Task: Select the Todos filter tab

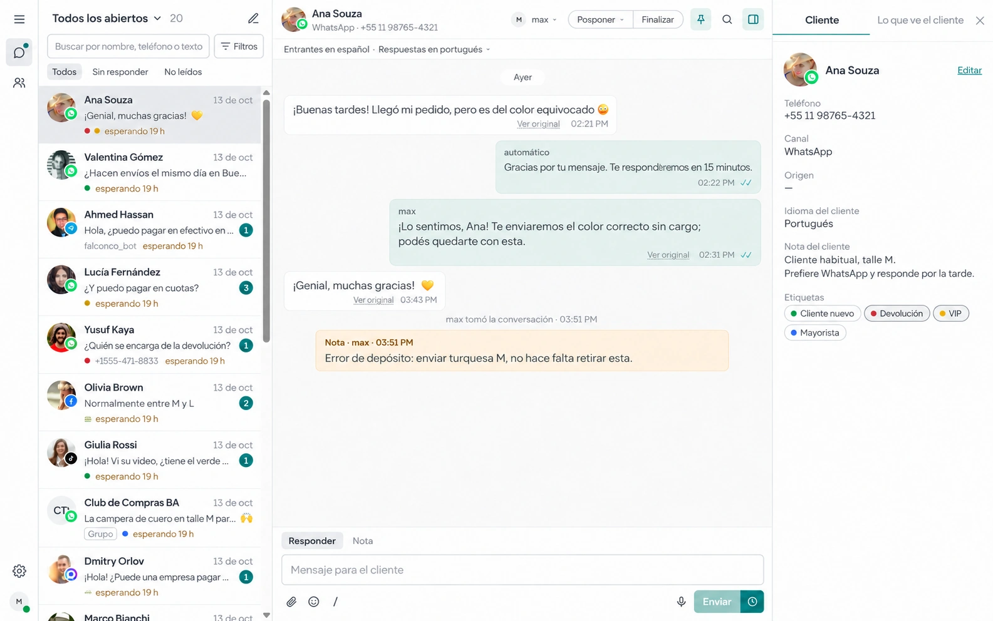Action: [x=65, y=72]
